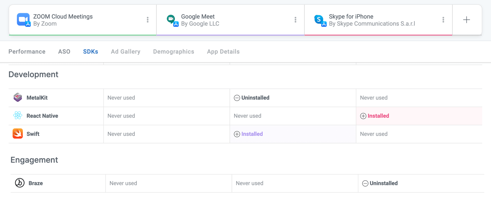Open the Swift SDK name
The height and width of the screenshot is (204, 491).
[x=33, y=134]
